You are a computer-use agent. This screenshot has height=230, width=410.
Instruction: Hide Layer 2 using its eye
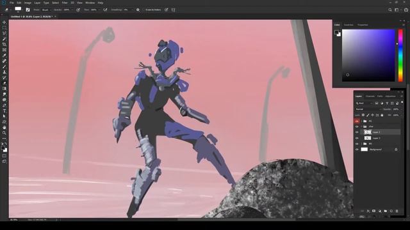click(x=357, y=132)
